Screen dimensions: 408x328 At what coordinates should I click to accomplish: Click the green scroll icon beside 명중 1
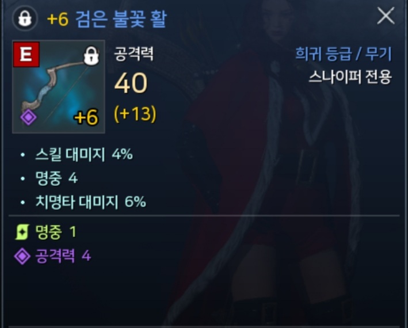22,232
